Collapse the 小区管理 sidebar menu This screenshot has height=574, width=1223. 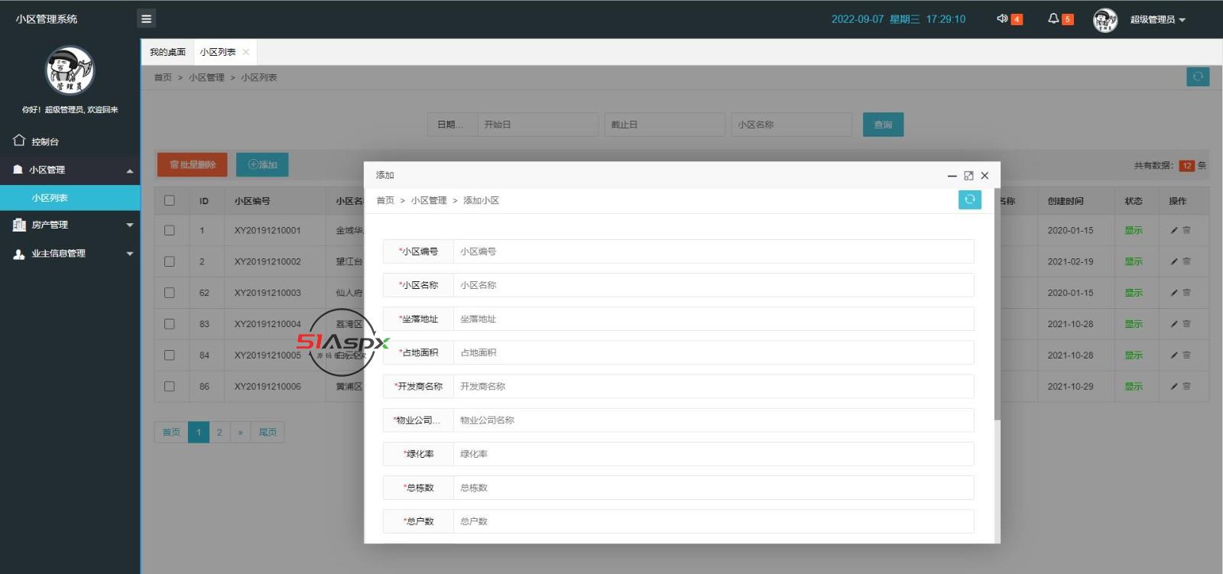coord(70,170)
